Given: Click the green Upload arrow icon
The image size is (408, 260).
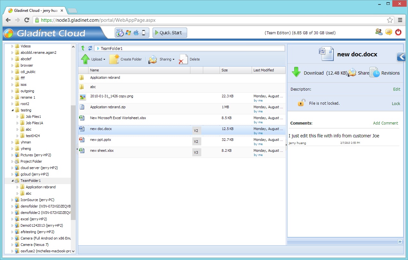Looking at the screenshot, I should point(85,59).
